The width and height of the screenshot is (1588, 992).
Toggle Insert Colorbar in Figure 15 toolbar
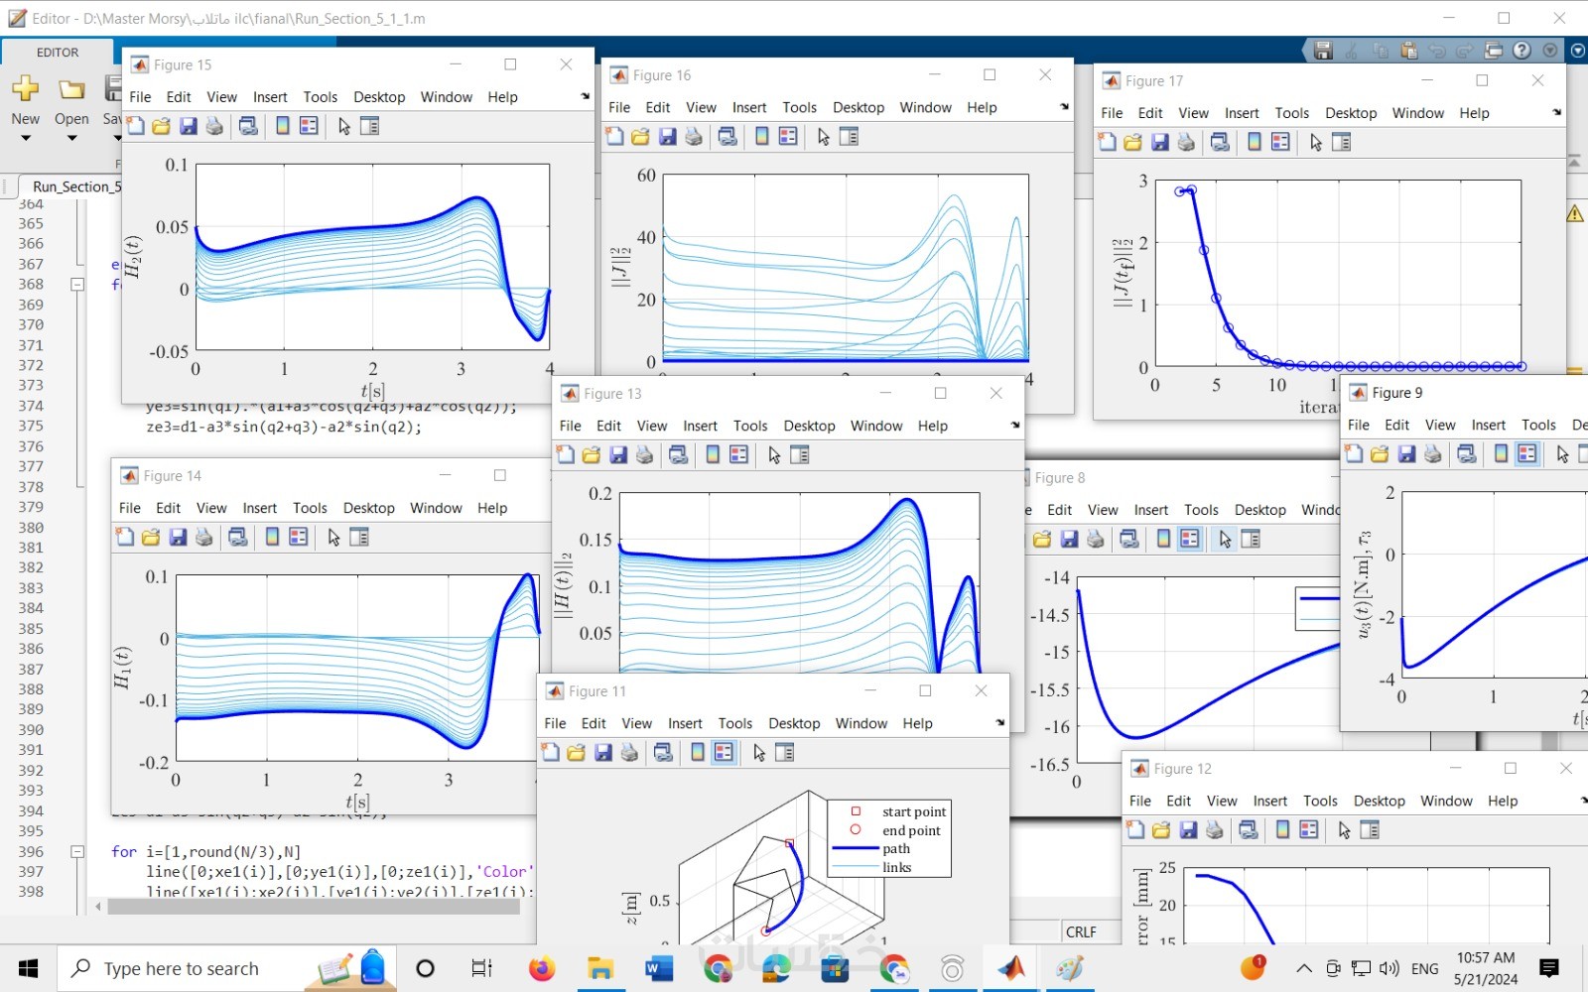point(283,126)
